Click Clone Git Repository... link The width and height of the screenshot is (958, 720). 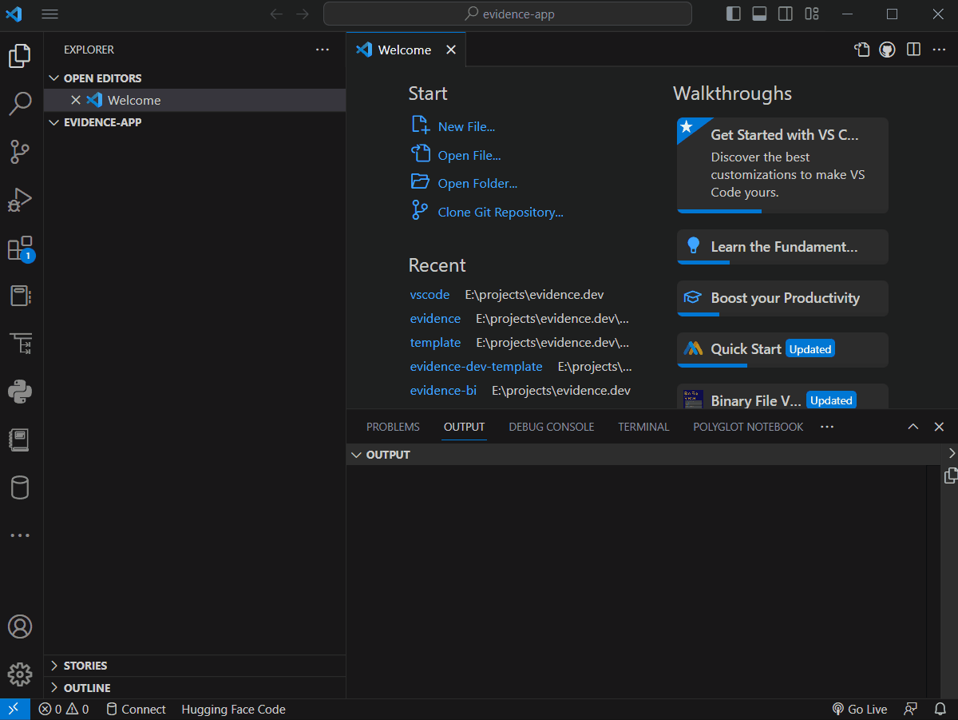click(501, 212)
